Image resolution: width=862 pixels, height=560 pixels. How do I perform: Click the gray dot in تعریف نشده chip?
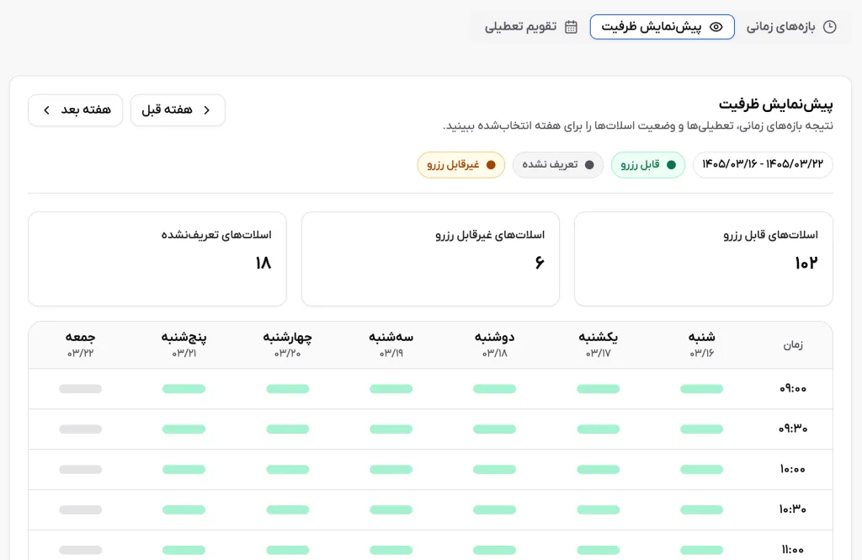pos(589,164)
